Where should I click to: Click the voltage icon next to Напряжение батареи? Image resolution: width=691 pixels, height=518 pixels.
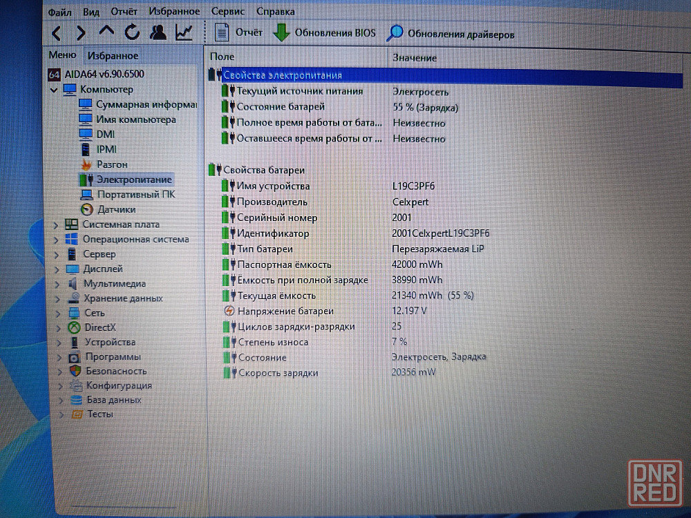point(229,311)
